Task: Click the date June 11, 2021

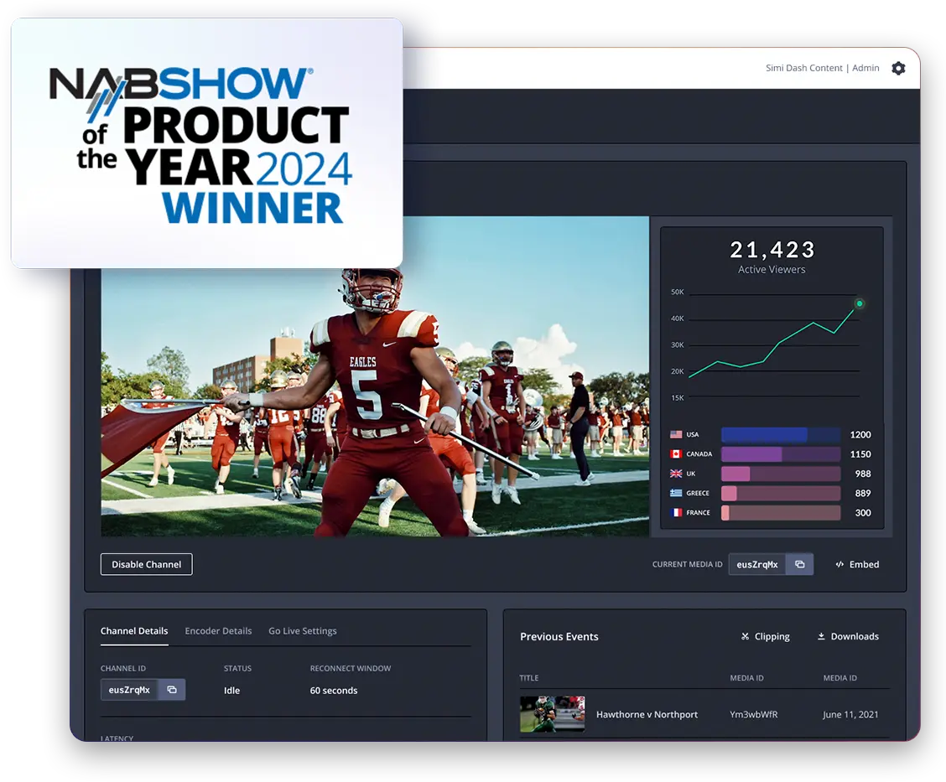Action: tap(850, 714)
